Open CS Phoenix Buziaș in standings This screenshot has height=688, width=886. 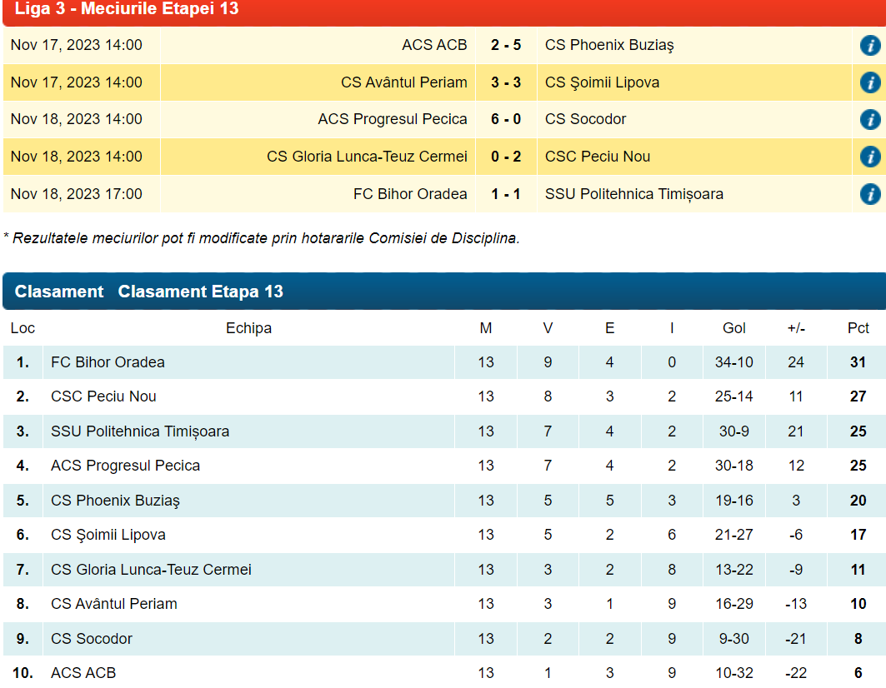tap(115, 501)
